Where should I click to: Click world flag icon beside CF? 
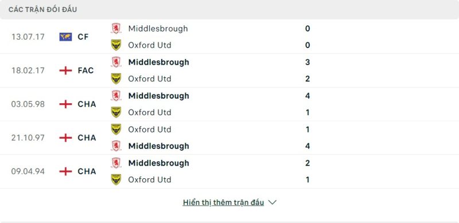click(x=65, y=37)
